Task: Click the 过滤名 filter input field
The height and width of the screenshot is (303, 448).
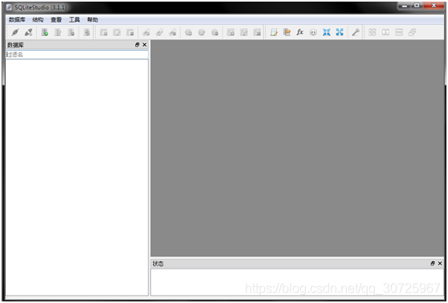Action: pos(77,55)
